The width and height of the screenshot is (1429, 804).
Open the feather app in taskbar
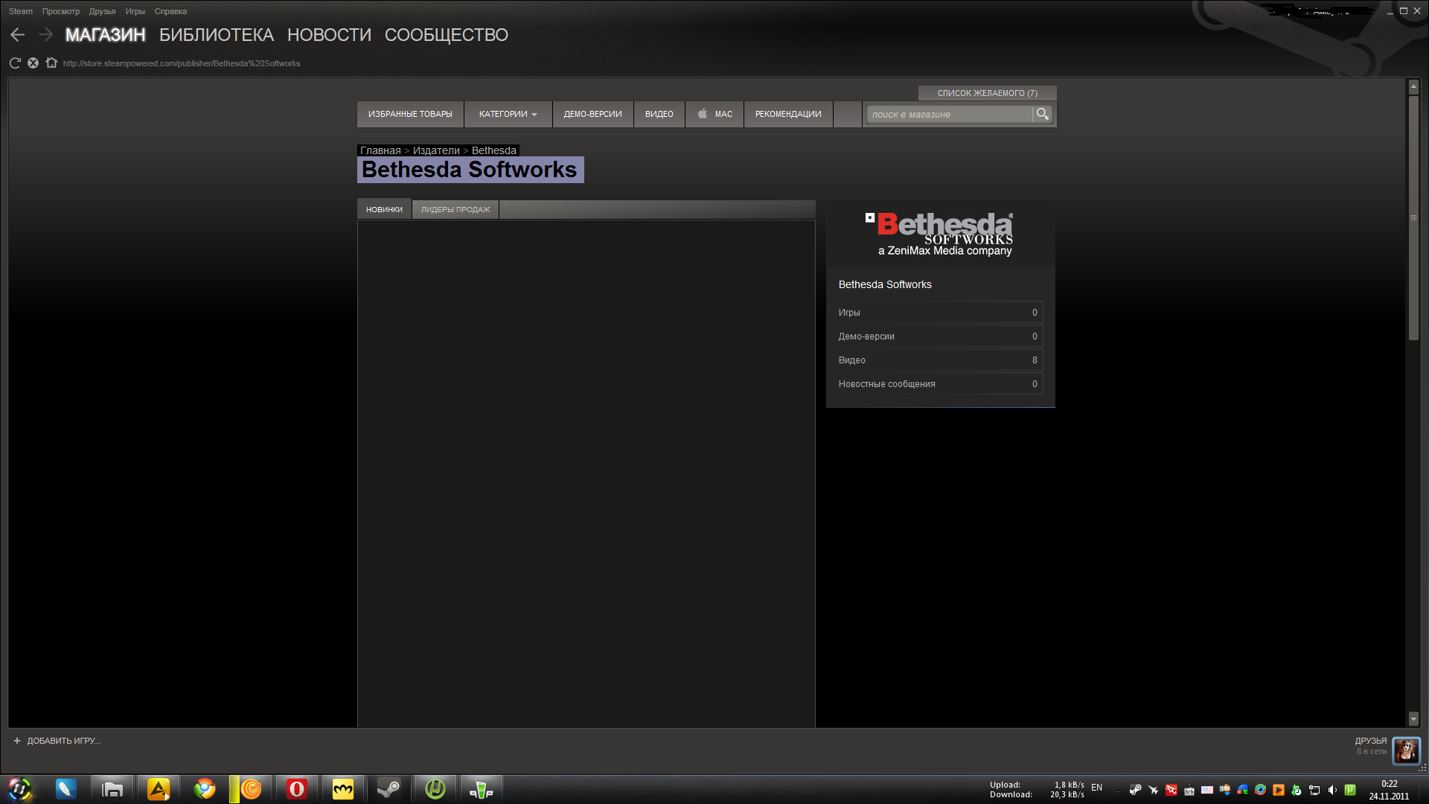click(66, 788)
